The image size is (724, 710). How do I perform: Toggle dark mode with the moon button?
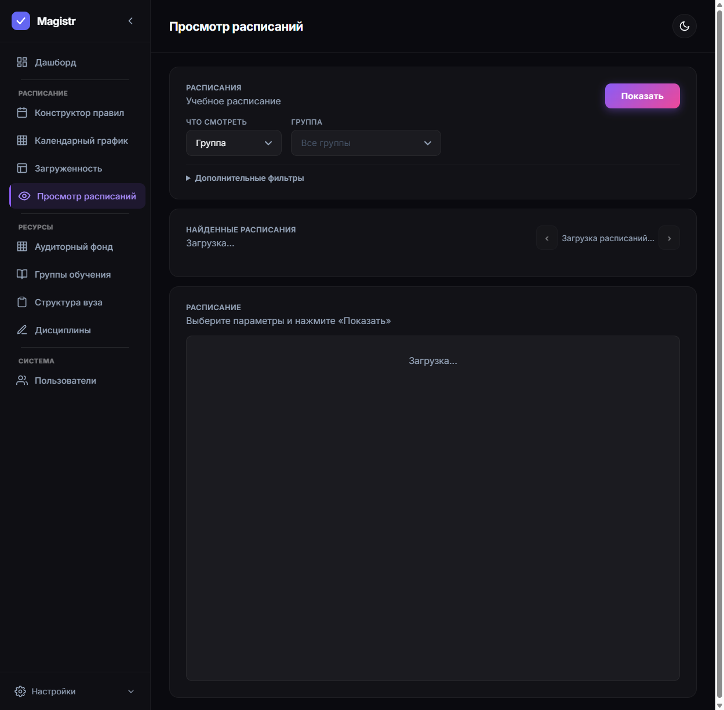pos(685,26)
